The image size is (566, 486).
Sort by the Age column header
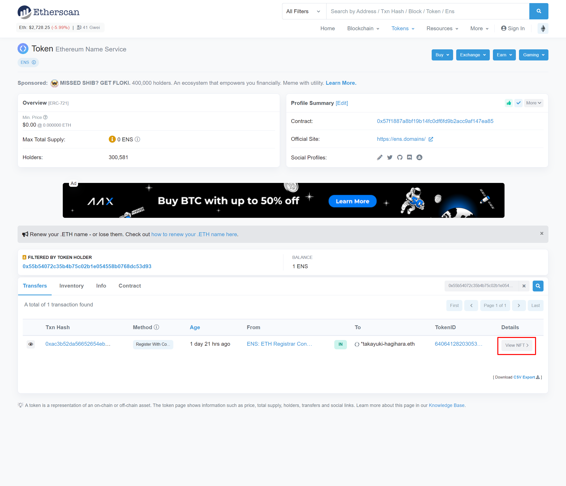(x=195, y=327)
